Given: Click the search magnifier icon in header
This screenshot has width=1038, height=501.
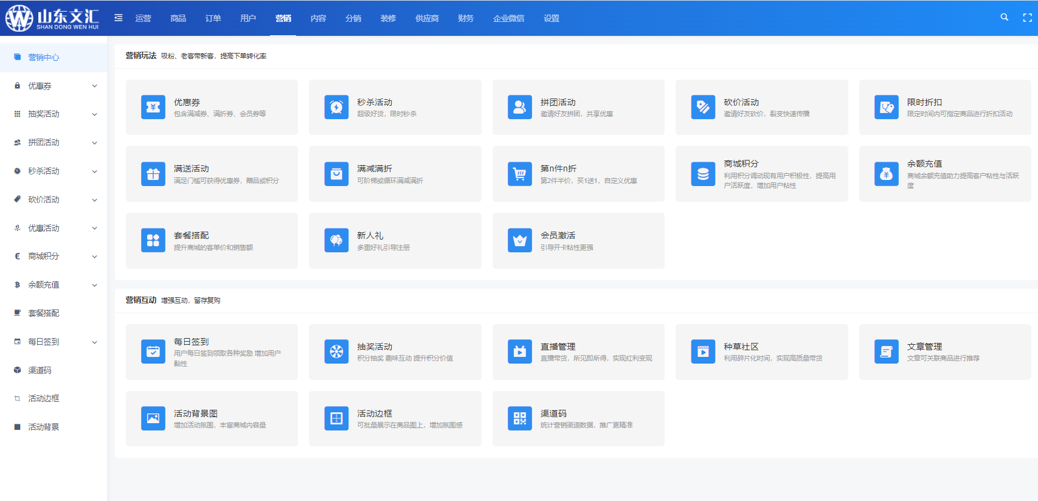Looking at the screenshot, I should click(1005, 18).
